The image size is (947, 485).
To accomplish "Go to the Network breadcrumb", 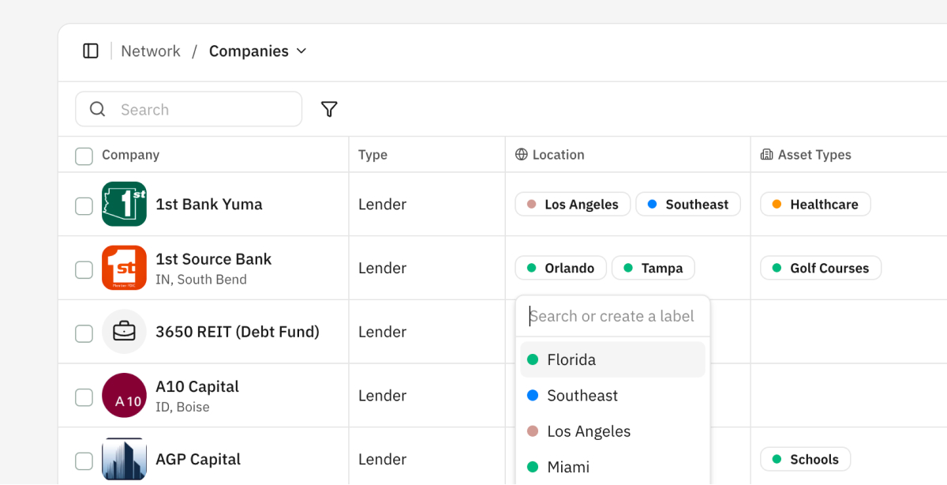I will (x=150, y=51).
